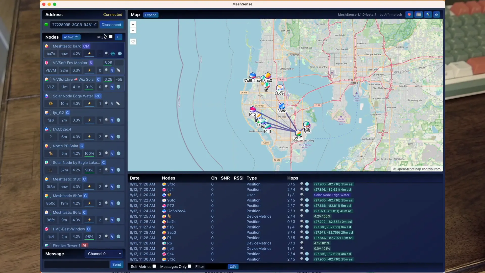Open the globe icon in header

427,15
